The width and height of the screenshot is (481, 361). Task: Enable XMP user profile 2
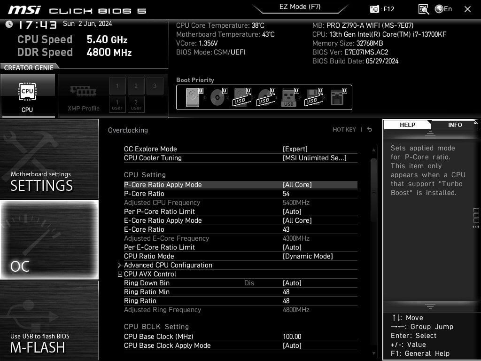point(136,104)
